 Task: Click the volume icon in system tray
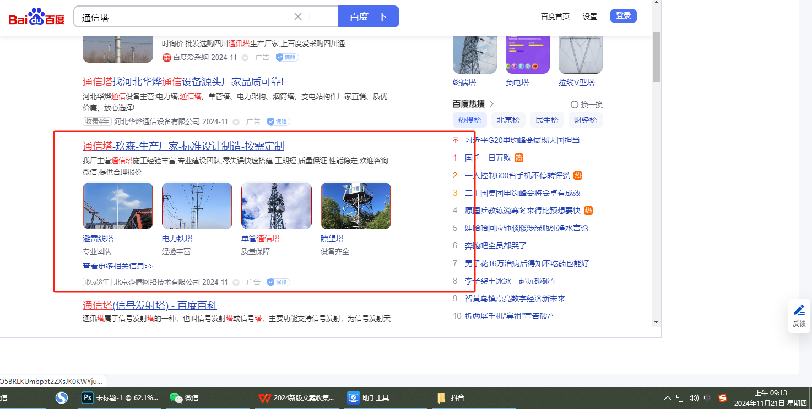pos(694,398)
